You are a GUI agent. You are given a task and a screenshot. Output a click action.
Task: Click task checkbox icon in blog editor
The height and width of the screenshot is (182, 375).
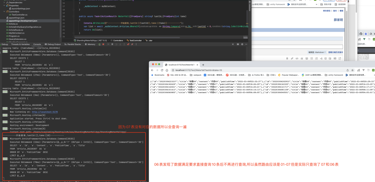pyautogui.click(x=325, y=58)
